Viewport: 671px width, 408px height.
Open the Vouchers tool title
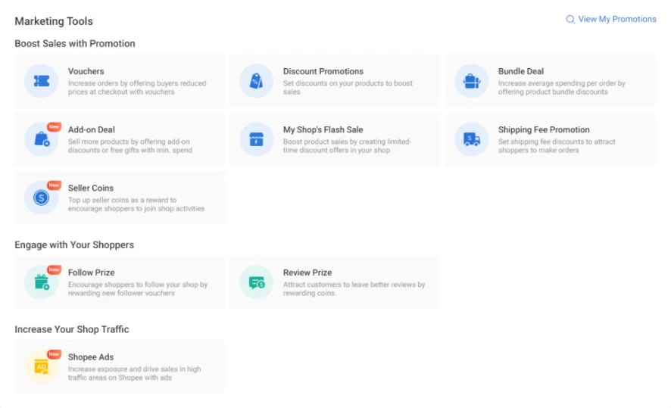tap(86, 71)
